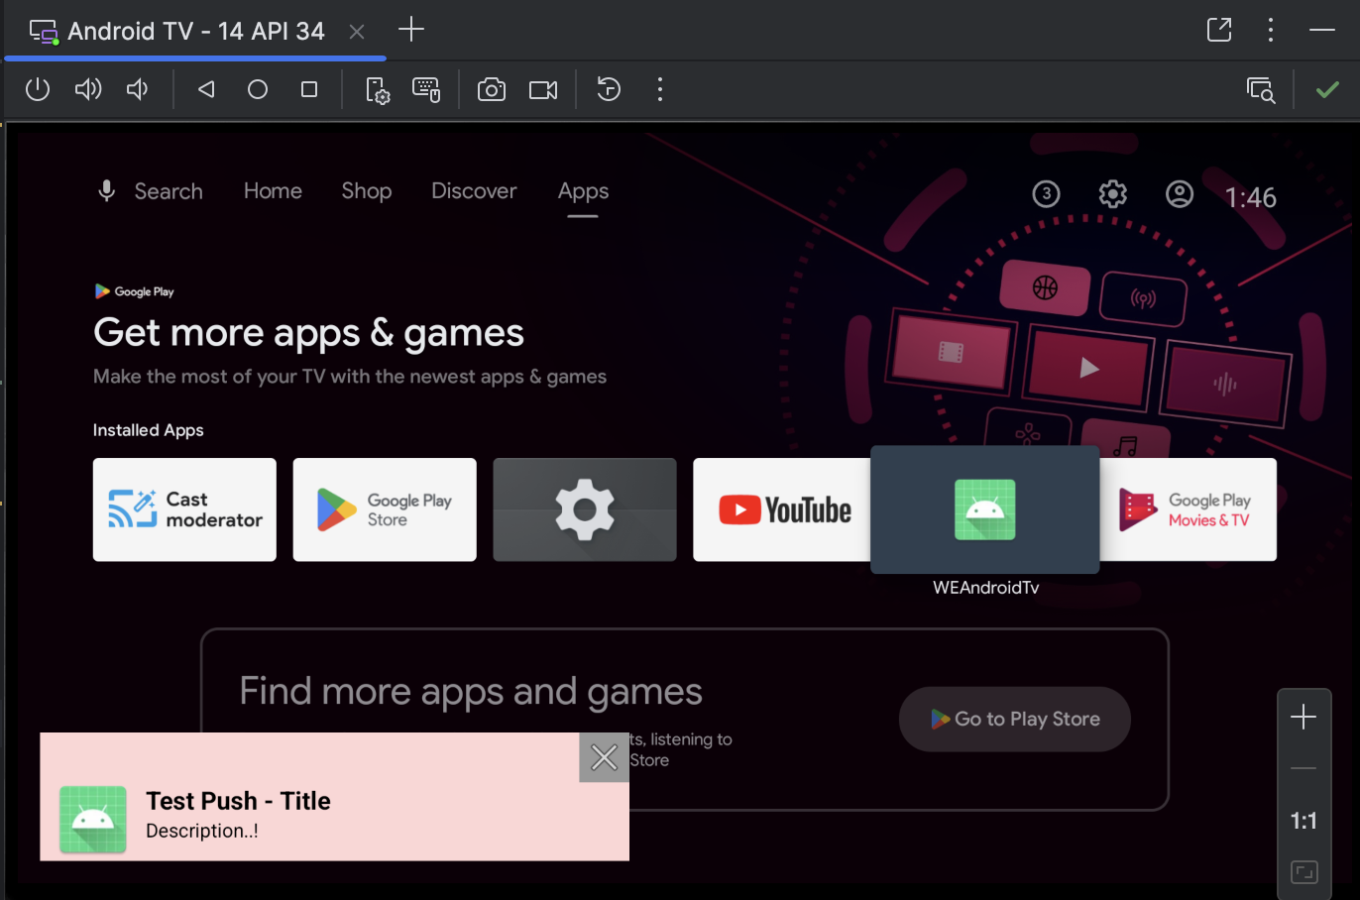
Task: Tap the emulator Back triangle button
Action: point(206,90)
